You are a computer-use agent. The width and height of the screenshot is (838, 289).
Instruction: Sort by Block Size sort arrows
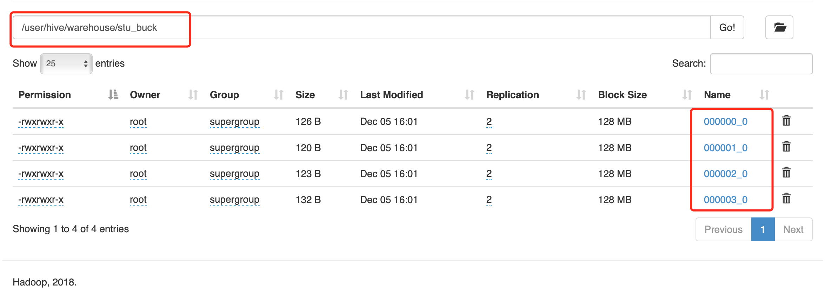click(687, 95)
